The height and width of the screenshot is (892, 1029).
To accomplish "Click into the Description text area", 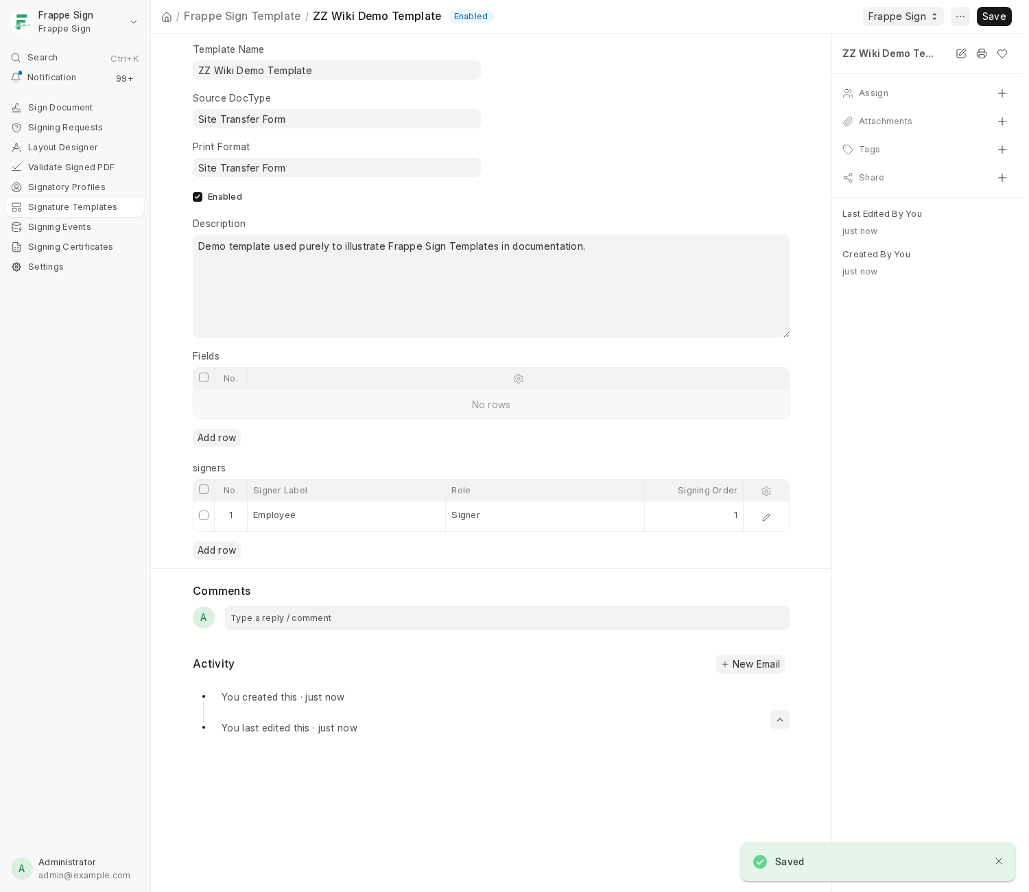I will pos(491,286).
